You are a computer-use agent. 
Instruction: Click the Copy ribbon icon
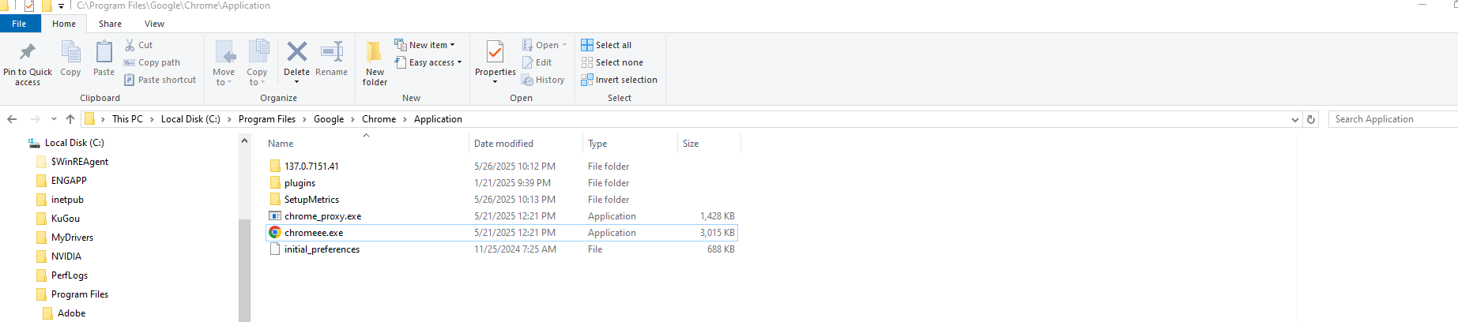[x=70, y=59]
